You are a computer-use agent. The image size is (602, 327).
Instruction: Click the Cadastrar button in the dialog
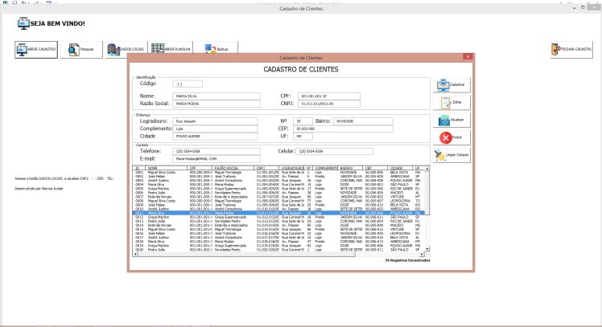pyautogui.click(x=451, y=84)
